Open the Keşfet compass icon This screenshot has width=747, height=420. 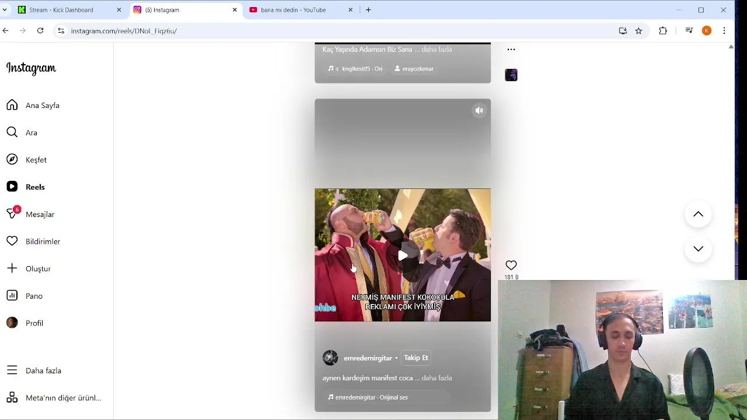click(12, 160)
